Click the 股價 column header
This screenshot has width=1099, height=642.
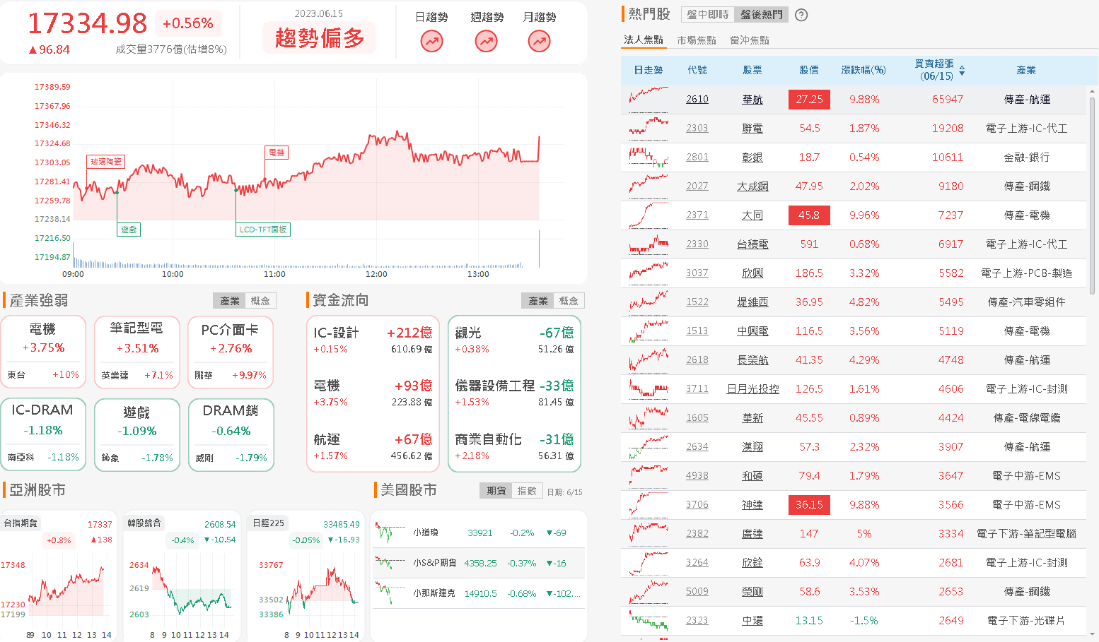click(809, 70)
